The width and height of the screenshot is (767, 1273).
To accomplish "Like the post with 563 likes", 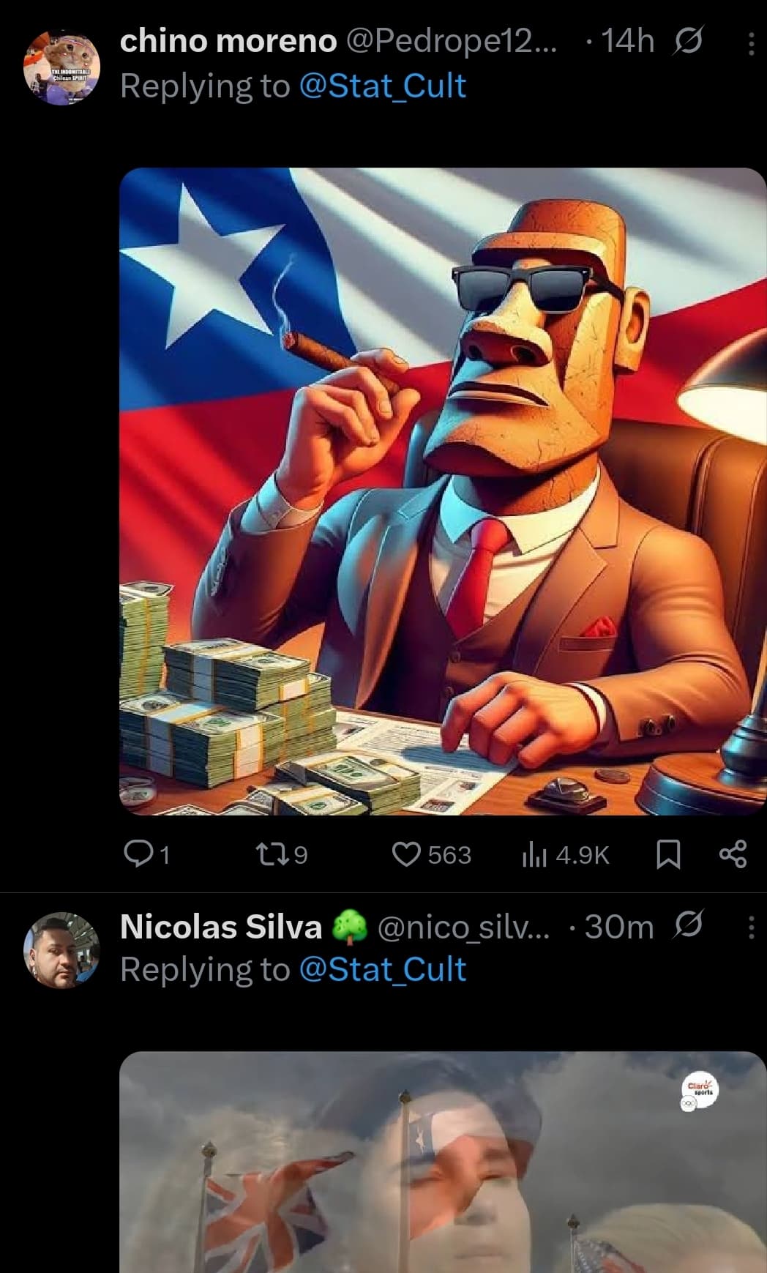I will coord(431,854).
